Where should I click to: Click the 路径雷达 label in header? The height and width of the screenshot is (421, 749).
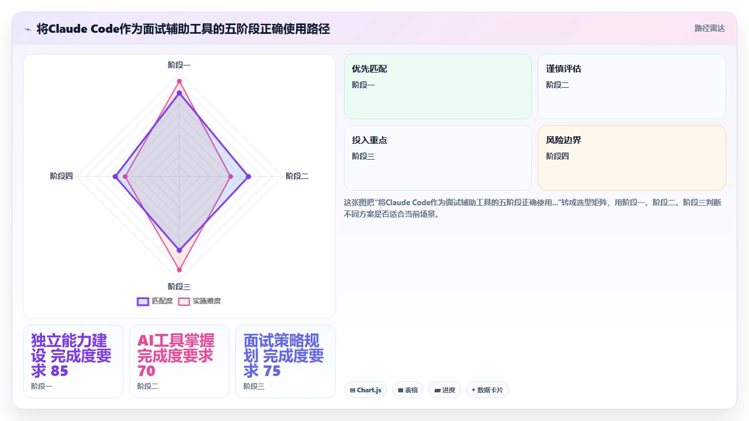tap(709, 28)
